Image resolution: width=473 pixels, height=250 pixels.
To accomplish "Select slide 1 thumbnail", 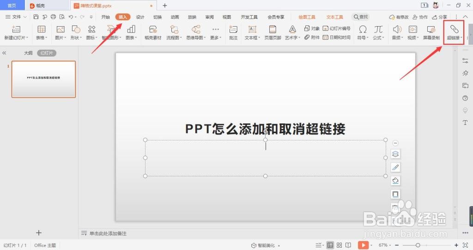I will (x=43, y=79).
